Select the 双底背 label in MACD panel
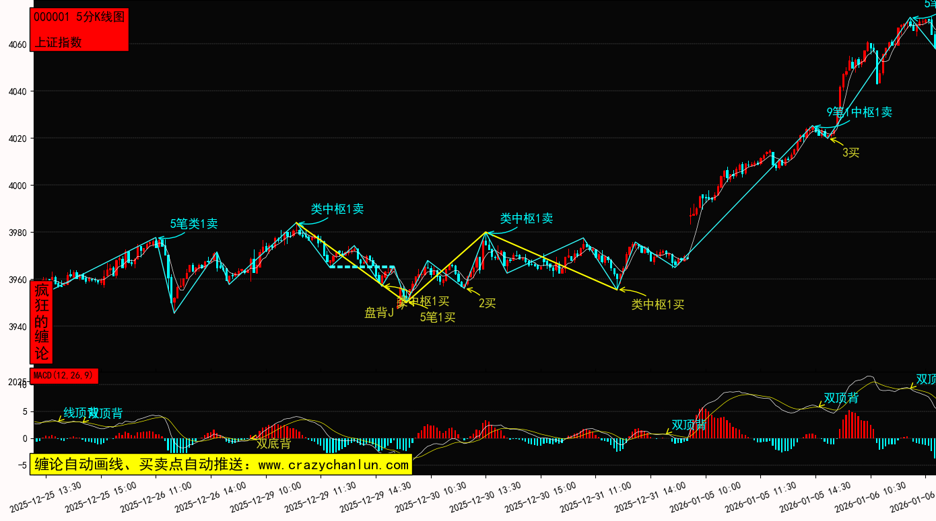This screenshot has width=936, height=521. tap(273, 444)
